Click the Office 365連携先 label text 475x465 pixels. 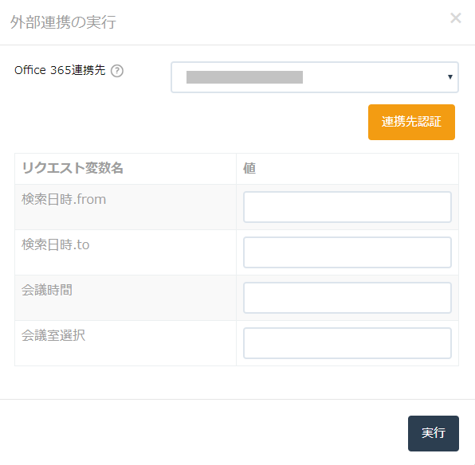coord(60,70)
